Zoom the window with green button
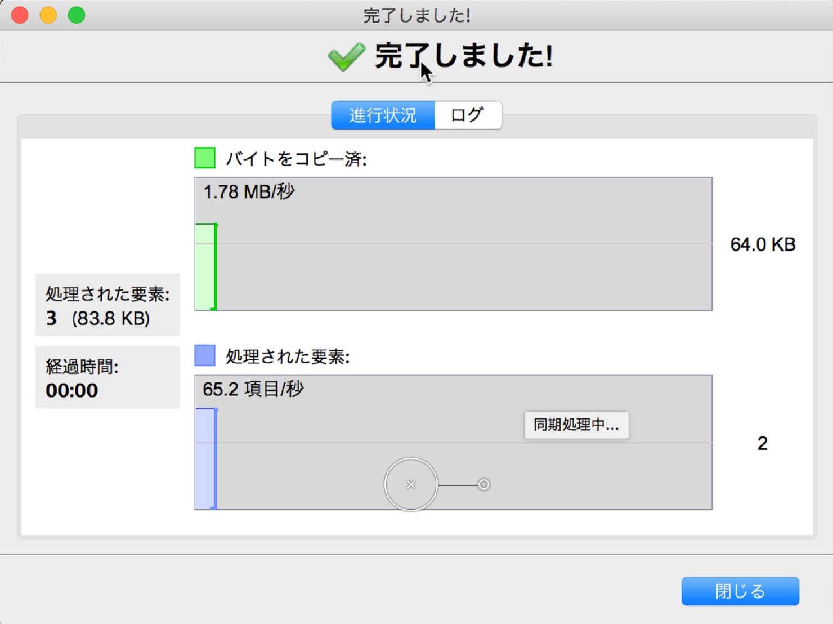The height and width of the screenshot is (624, 833). pos(77,15)
